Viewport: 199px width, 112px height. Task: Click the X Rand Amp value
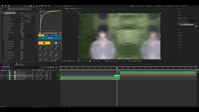[22, 41]
